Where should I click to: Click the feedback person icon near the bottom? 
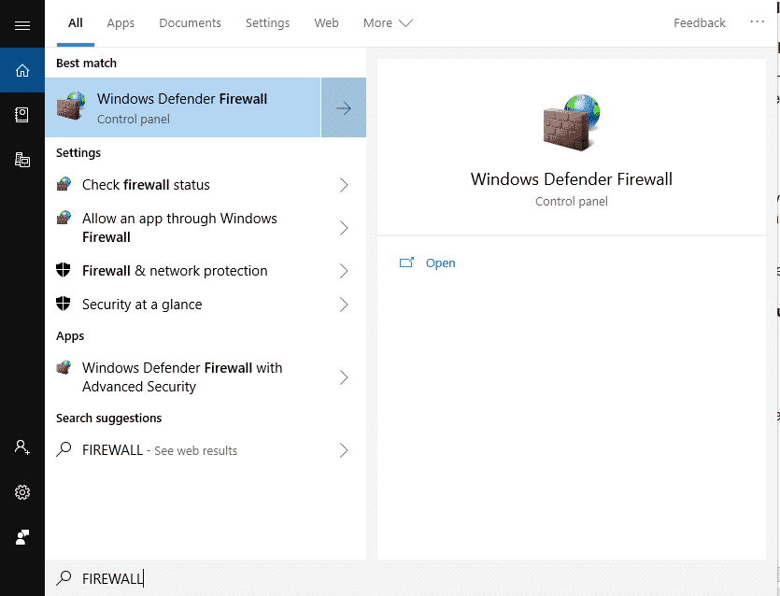pos(21,537)
